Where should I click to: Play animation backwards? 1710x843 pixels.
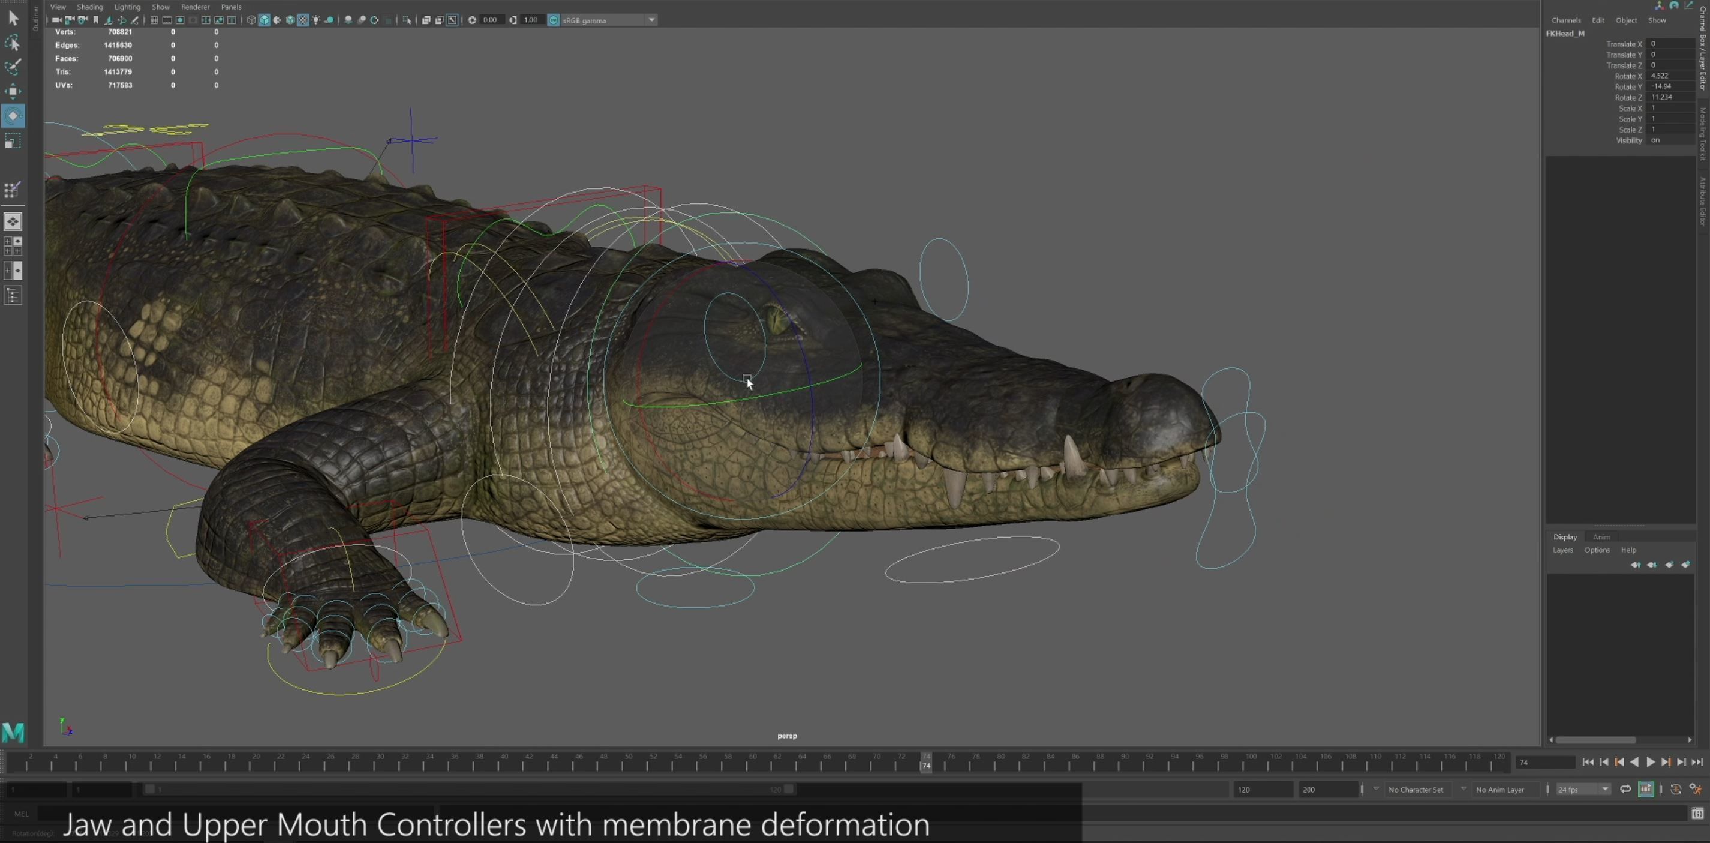1635,763
